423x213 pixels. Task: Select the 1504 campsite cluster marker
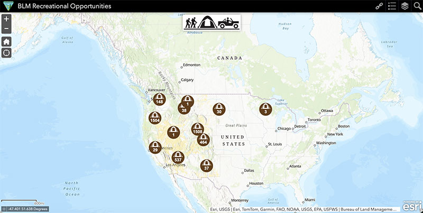[x=155, y=118]
